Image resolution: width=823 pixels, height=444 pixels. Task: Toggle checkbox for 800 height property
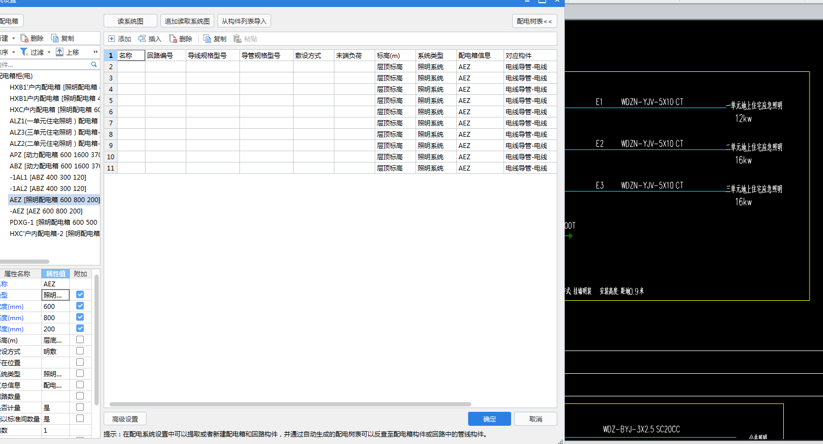click(x=80, y=317)
